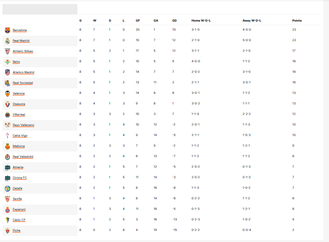
Task: Click the Athletic Bilbao crest icon
Action: click(8, 51)
